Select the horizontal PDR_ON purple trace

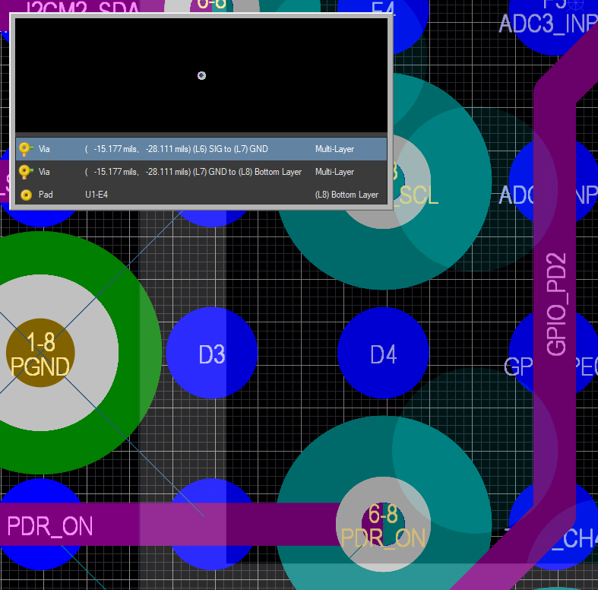click(228, 524)
